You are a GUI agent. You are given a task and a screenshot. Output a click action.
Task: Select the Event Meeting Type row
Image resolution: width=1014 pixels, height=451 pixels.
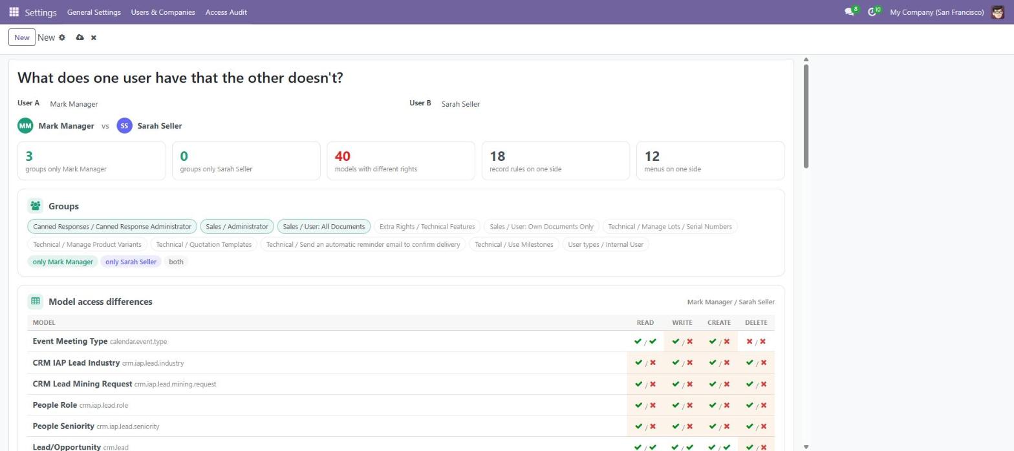pos(401,341)
